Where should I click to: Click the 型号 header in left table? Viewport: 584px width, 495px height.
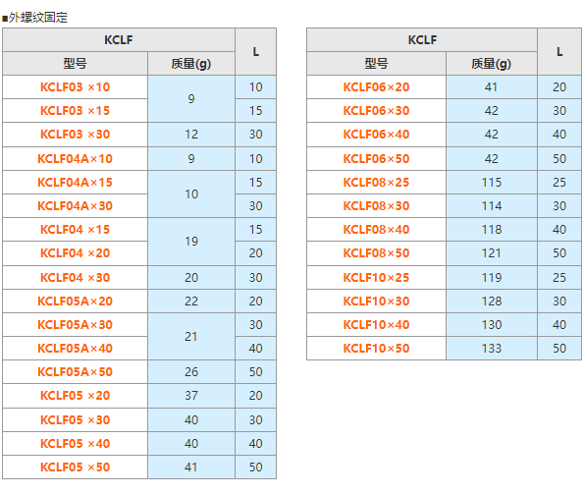pyautogui.click(x=75, y=64)
